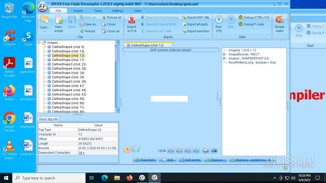
Task: Click the taskbar search box
Action: click(49, 178)
